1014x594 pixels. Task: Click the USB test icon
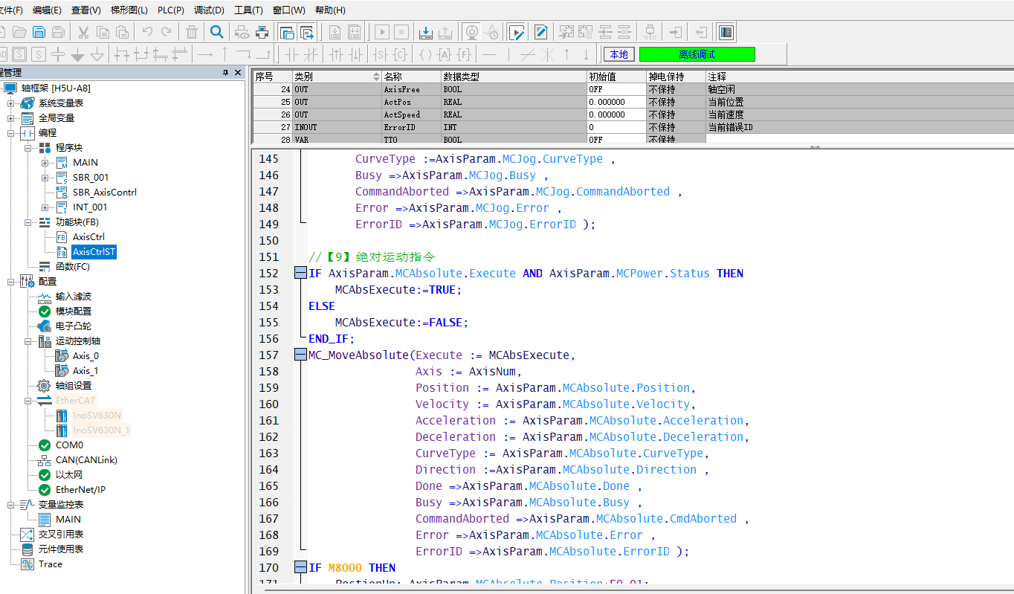click(x=650, y=32)
